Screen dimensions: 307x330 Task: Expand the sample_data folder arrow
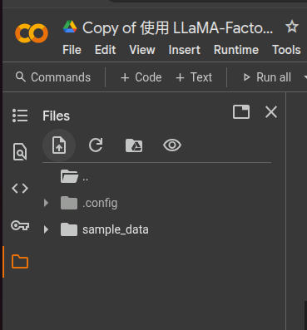[x=46, y=229]
